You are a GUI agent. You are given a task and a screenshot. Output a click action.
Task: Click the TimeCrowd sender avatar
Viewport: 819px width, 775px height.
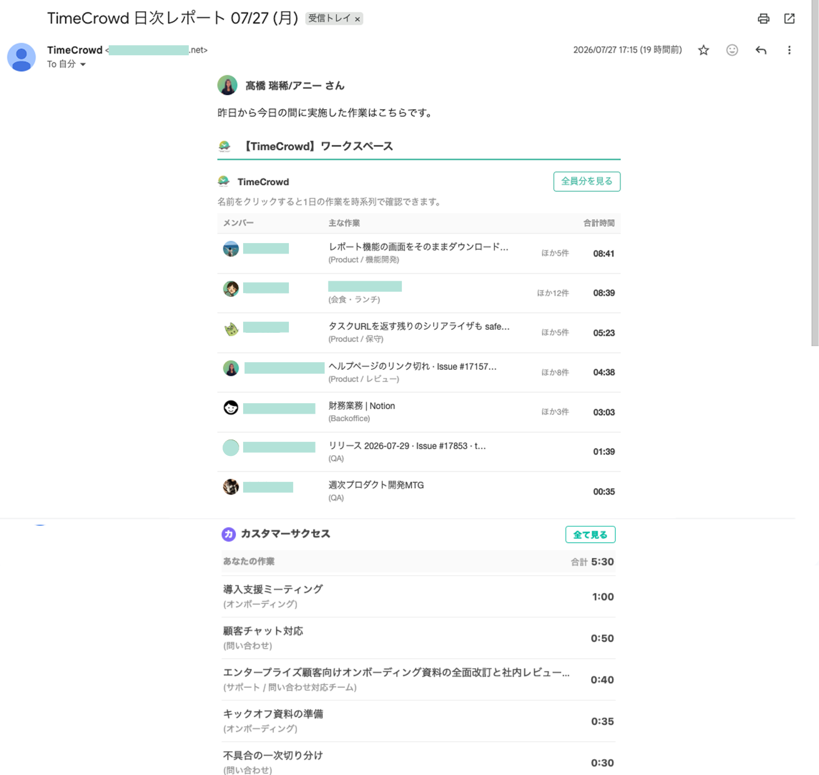[21, 57]
